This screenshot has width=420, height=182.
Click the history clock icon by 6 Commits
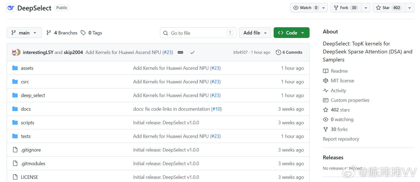pyautogui.click(x=278, y=52)
